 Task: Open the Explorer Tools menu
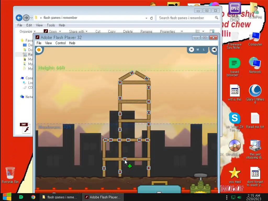pyautogui.click(x=51, y=25)
